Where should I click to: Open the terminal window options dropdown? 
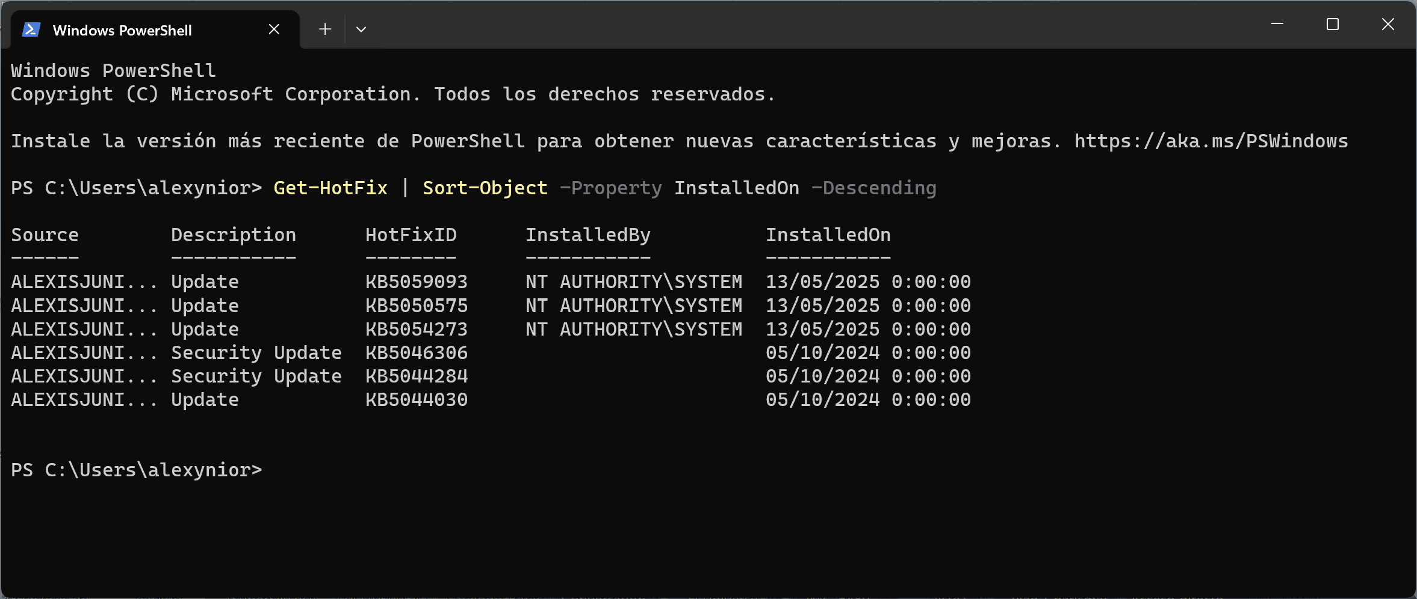(361, 28)
